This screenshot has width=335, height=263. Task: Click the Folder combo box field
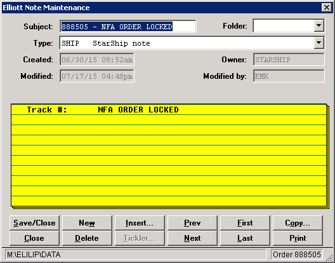click(x=289, y=25)
